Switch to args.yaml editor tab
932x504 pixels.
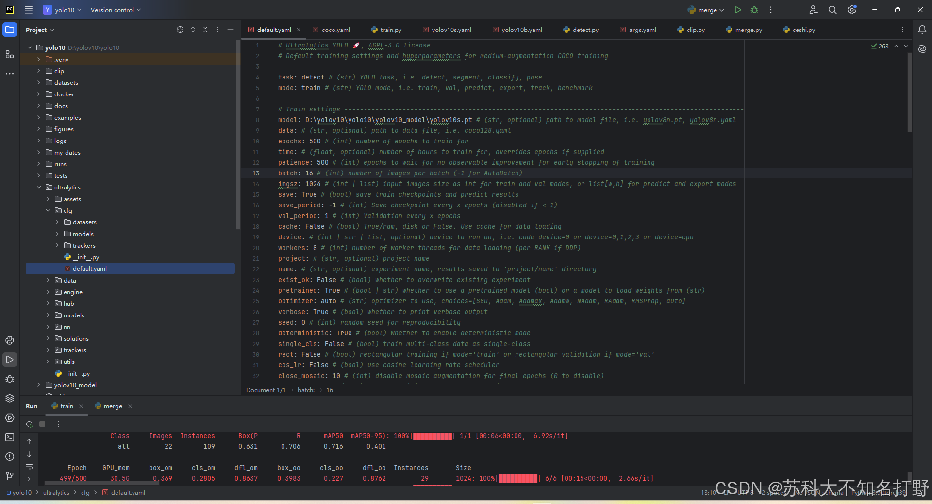638,30
